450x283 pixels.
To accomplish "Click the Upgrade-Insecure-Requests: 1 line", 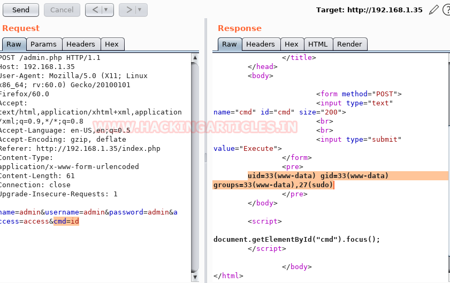I will pyautogui.click(x=59, y=194).
